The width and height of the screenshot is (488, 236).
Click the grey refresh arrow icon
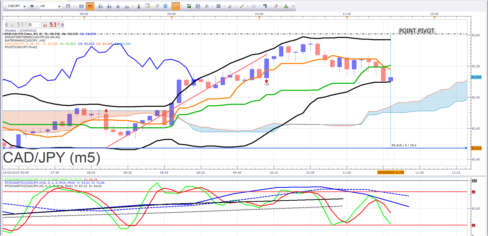[x=157, y=6]
